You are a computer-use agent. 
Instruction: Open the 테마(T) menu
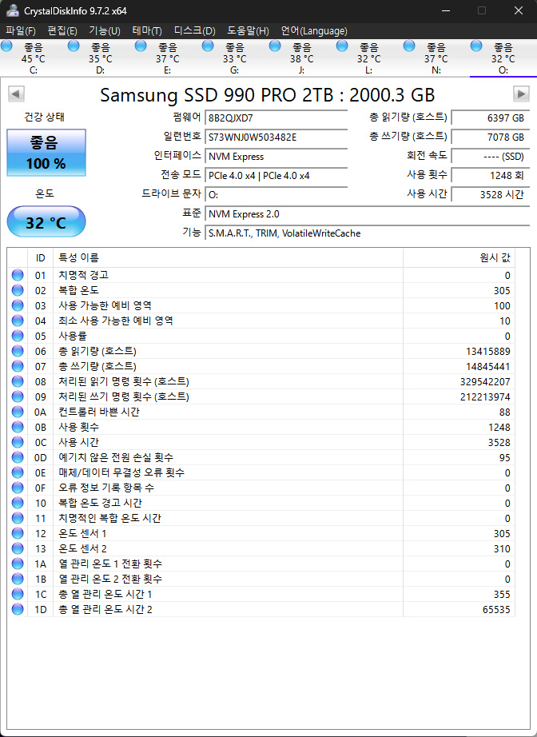point(147,31)
